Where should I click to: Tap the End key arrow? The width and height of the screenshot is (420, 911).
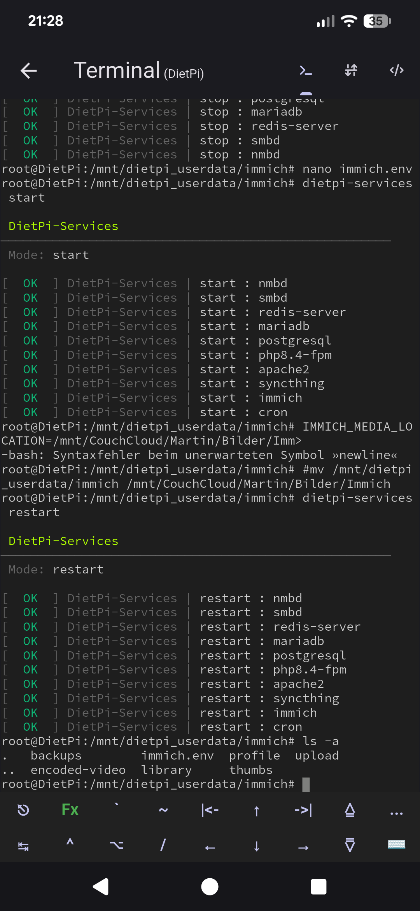point(303,810)
